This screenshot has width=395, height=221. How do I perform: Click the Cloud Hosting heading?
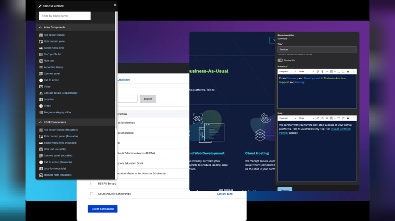click(257, 153)
